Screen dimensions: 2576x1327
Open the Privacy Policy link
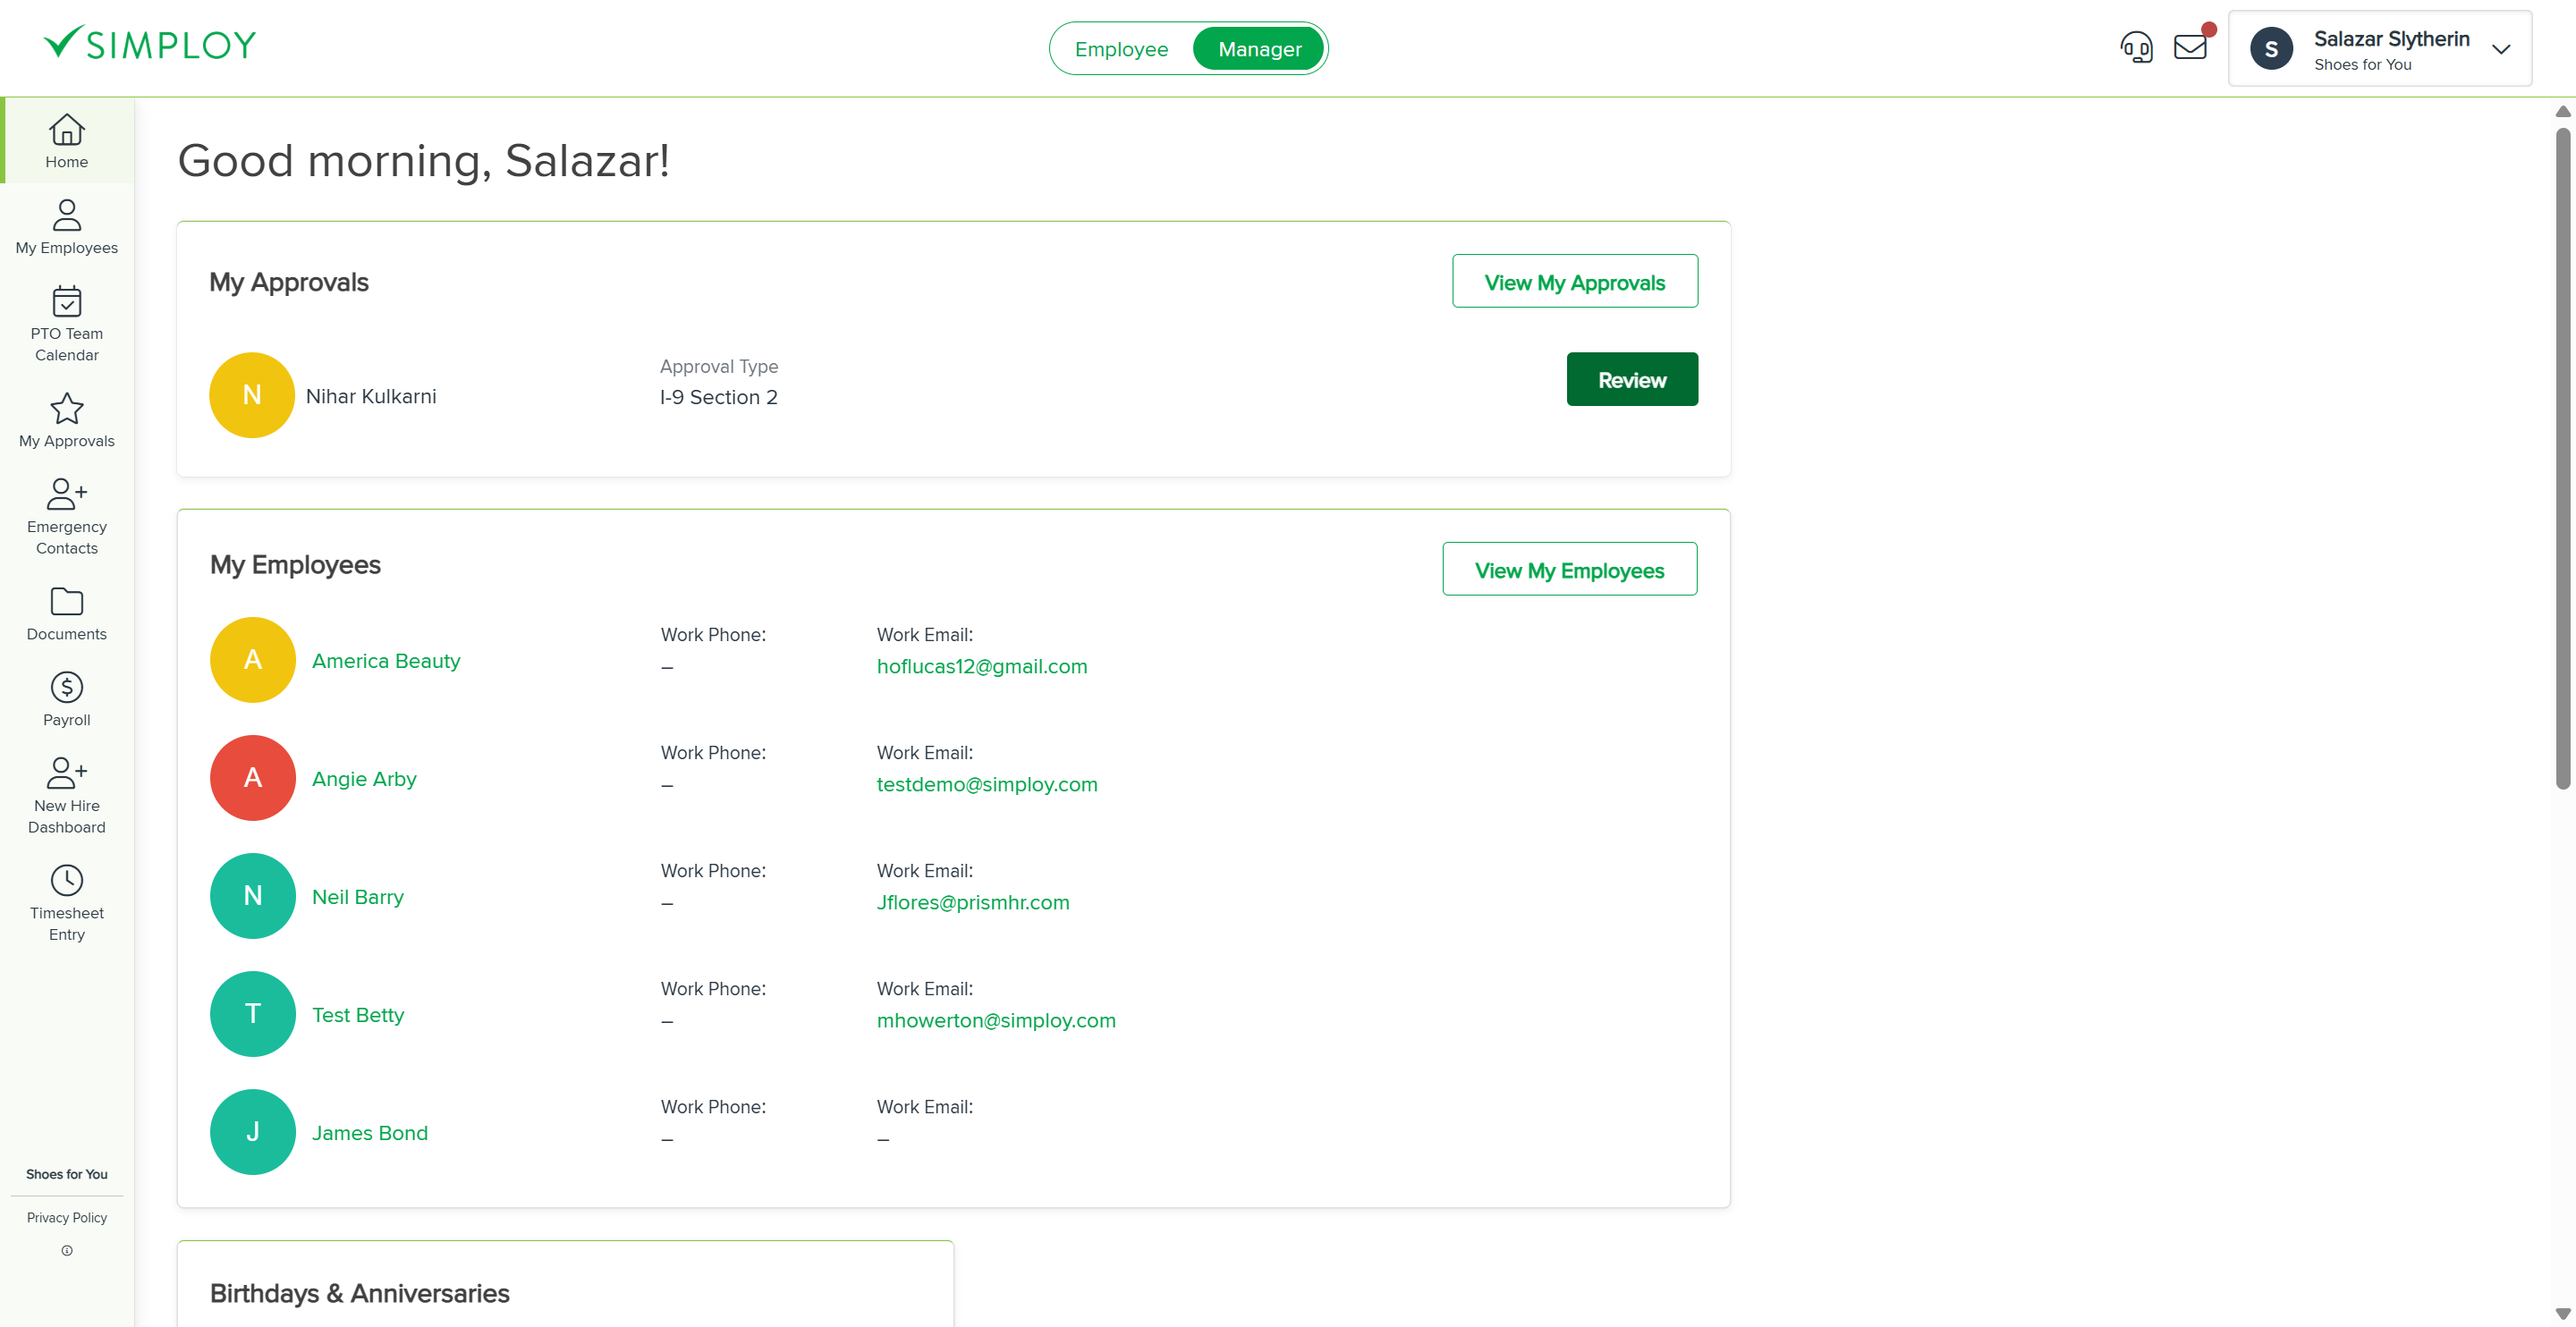tap(66, 1217)
